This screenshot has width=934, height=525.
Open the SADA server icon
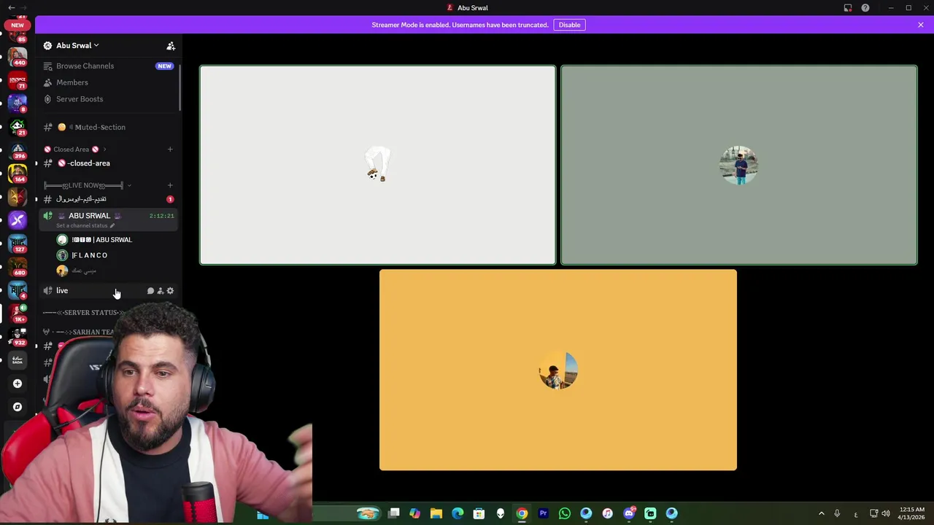tap(18, 359)
